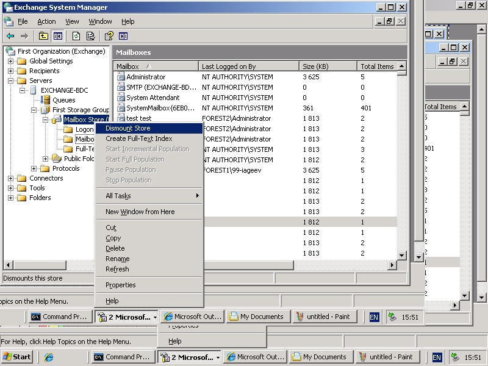Click the tree pane scroll-left arrow
The width and height of the screenshot is (488, 366).
click(8, 265)
